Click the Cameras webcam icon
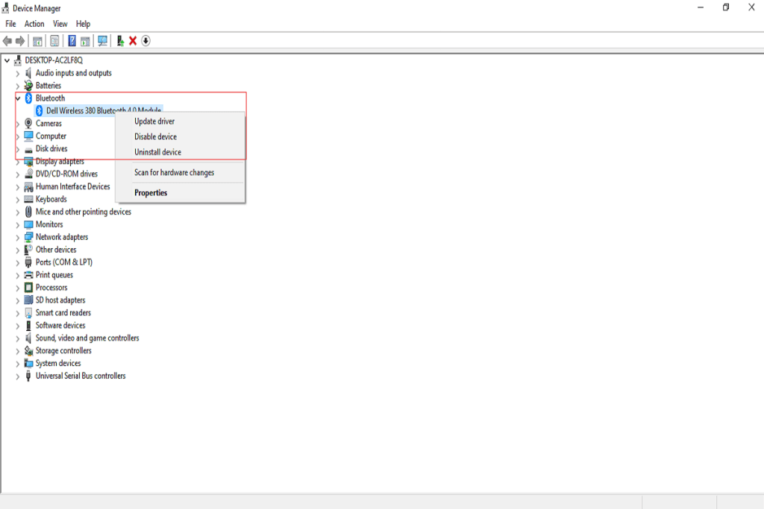Screen dimensions: 764x509 28,124
